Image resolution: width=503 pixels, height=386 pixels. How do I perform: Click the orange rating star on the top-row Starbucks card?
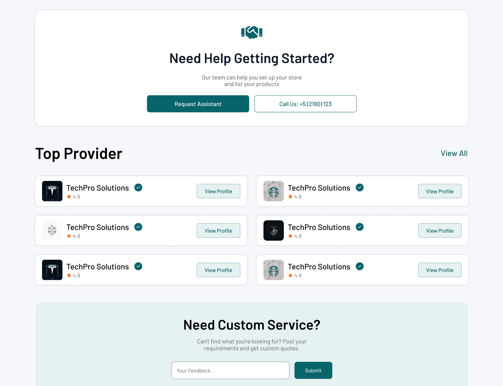click(x=290, y=197)
